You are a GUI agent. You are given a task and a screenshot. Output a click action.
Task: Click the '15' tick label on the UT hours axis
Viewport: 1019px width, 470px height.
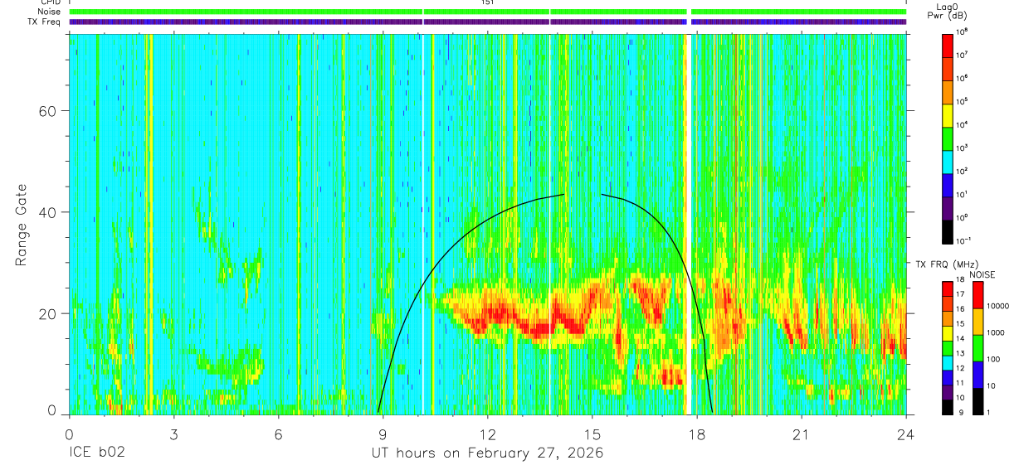tap(592, 434)
